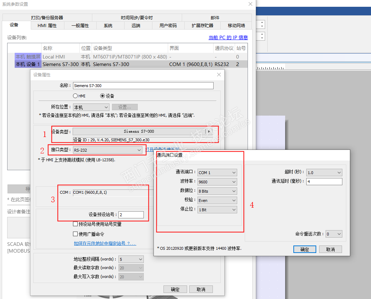Image resolution: width=371 pixels, height=299 pixels.
Task: Open the 打印/备份服务器 tab
Action: (x=47, y=18)
